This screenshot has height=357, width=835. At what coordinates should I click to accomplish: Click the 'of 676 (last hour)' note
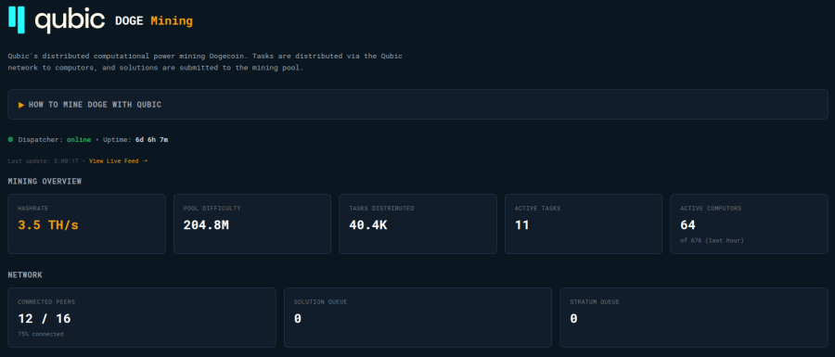[712, 240]
